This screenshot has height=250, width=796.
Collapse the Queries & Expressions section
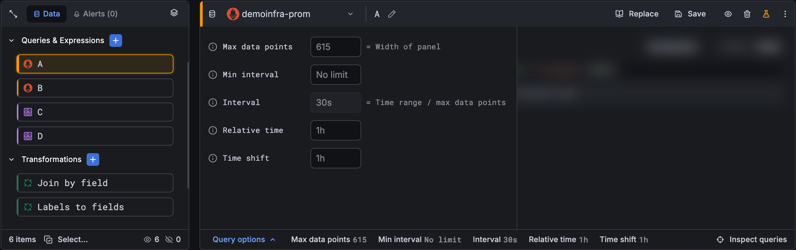coord(11,41)
